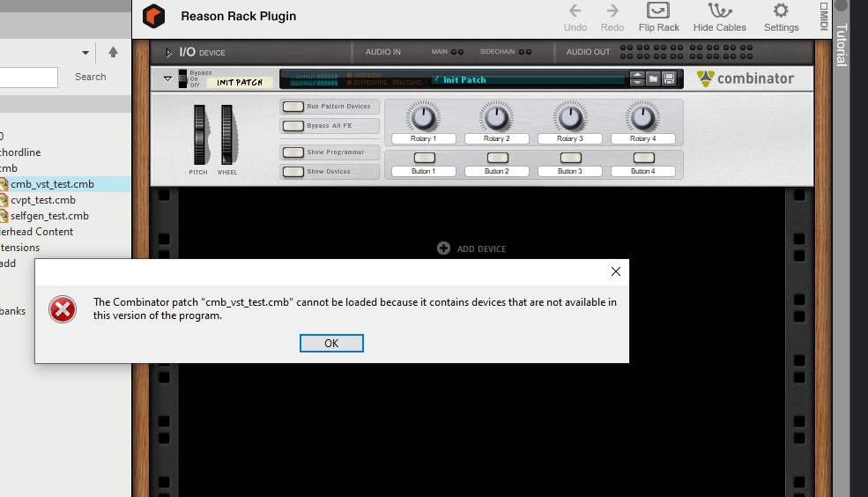Step through patches with up/down arrows
The image size is (868, 497).
coord(637,78)
